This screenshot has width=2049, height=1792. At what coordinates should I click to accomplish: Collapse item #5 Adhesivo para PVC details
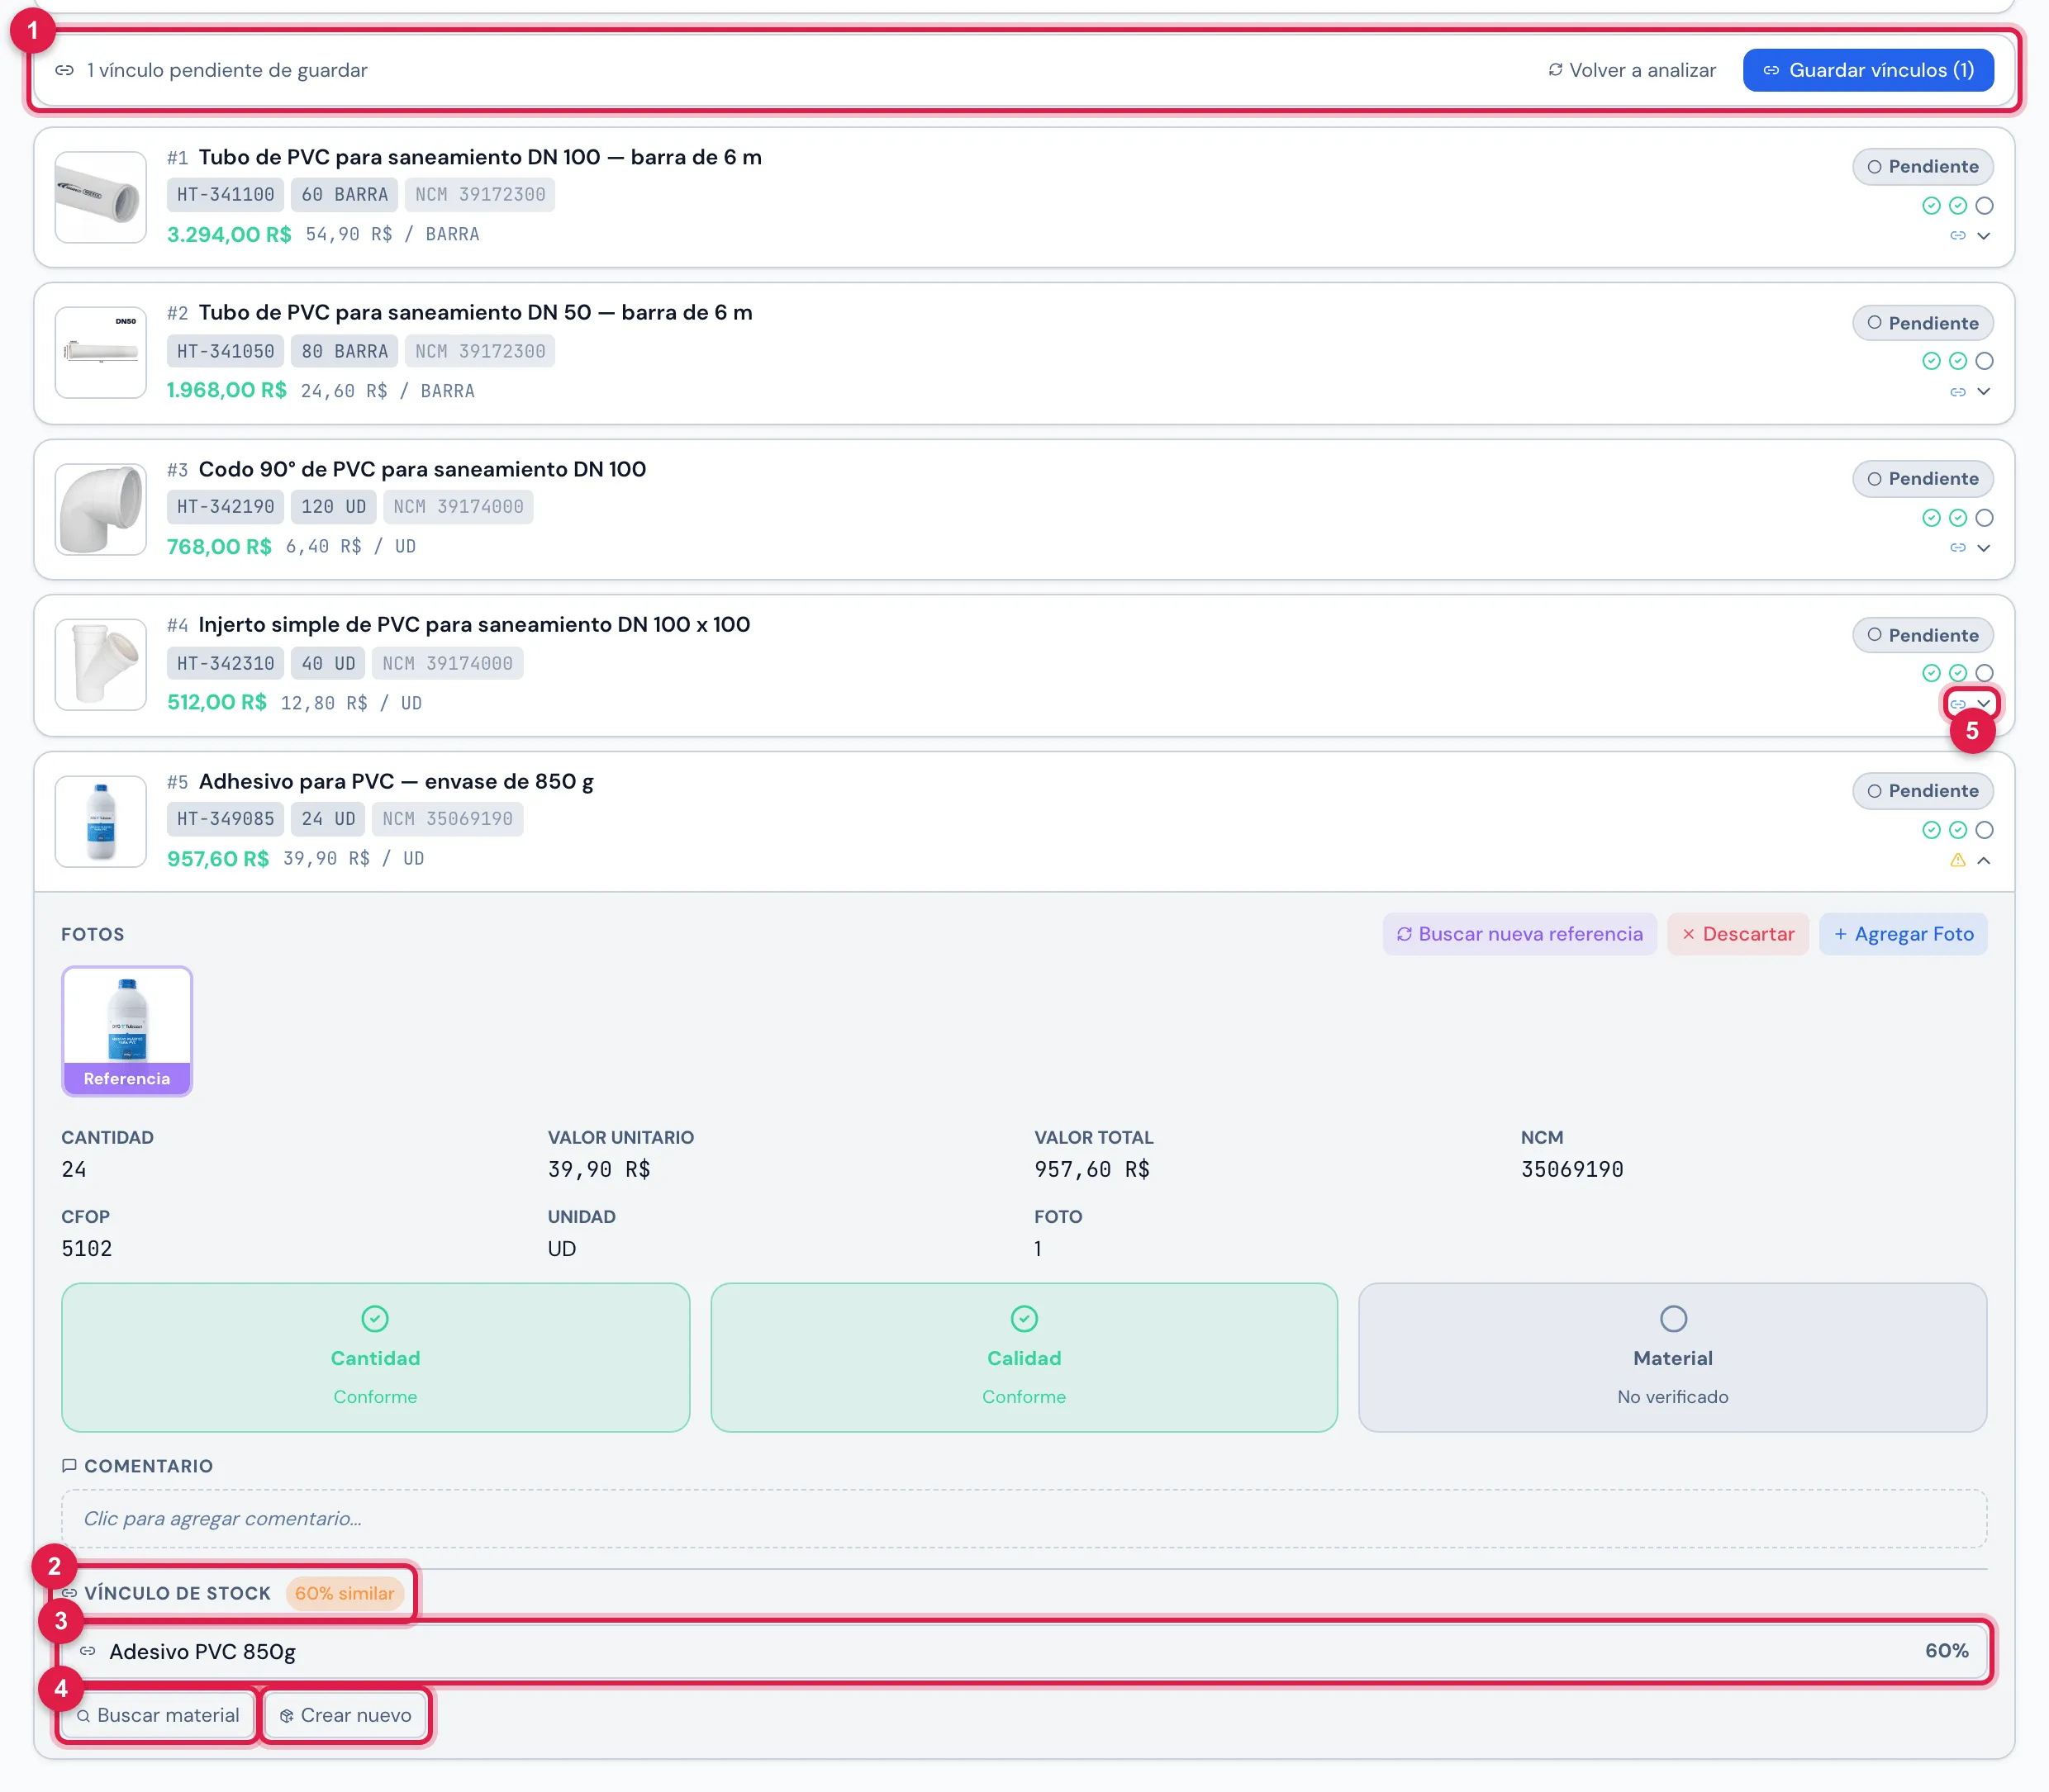(x=1983, y=860)
